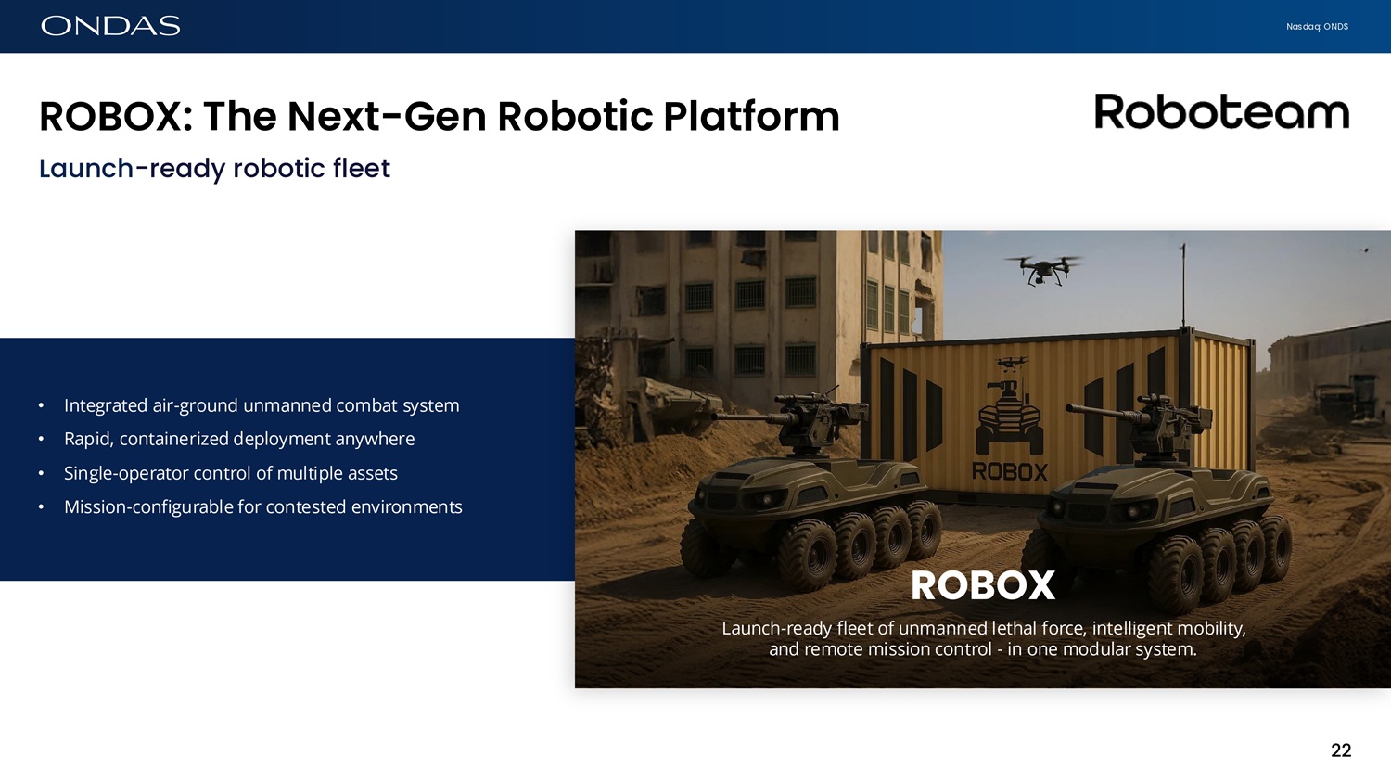Click the antenna mast atop the container
The width and height of the screenshot is (1391, 782).
tap(1183, 283)
